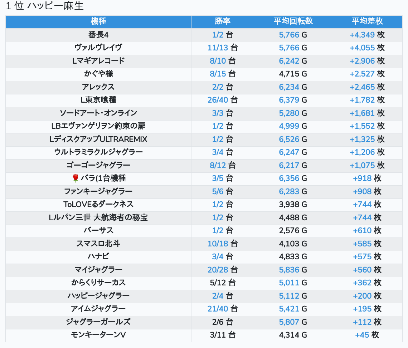
Task: Click the 機種 column header
Action: (x=98, y=21)
